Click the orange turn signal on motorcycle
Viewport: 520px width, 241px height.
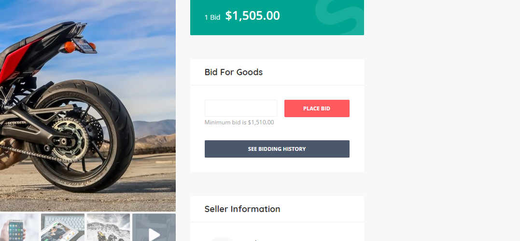[70, 47]
